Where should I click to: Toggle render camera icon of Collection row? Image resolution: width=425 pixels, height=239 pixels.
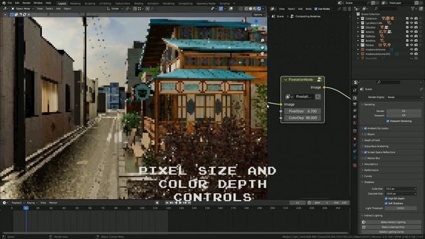pyautogui.click(x=416, y=19)
